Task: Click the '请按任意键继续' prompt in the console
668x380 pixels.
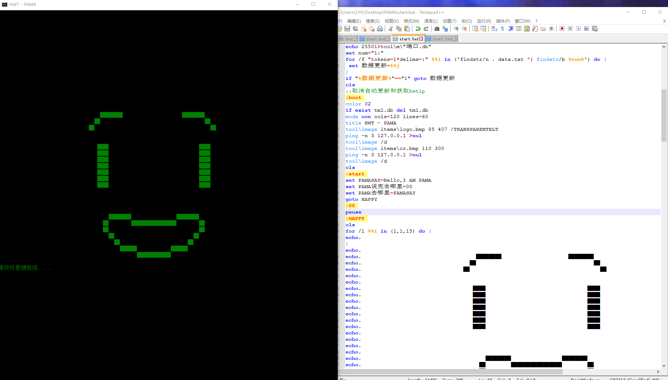Action: point(25,268)
